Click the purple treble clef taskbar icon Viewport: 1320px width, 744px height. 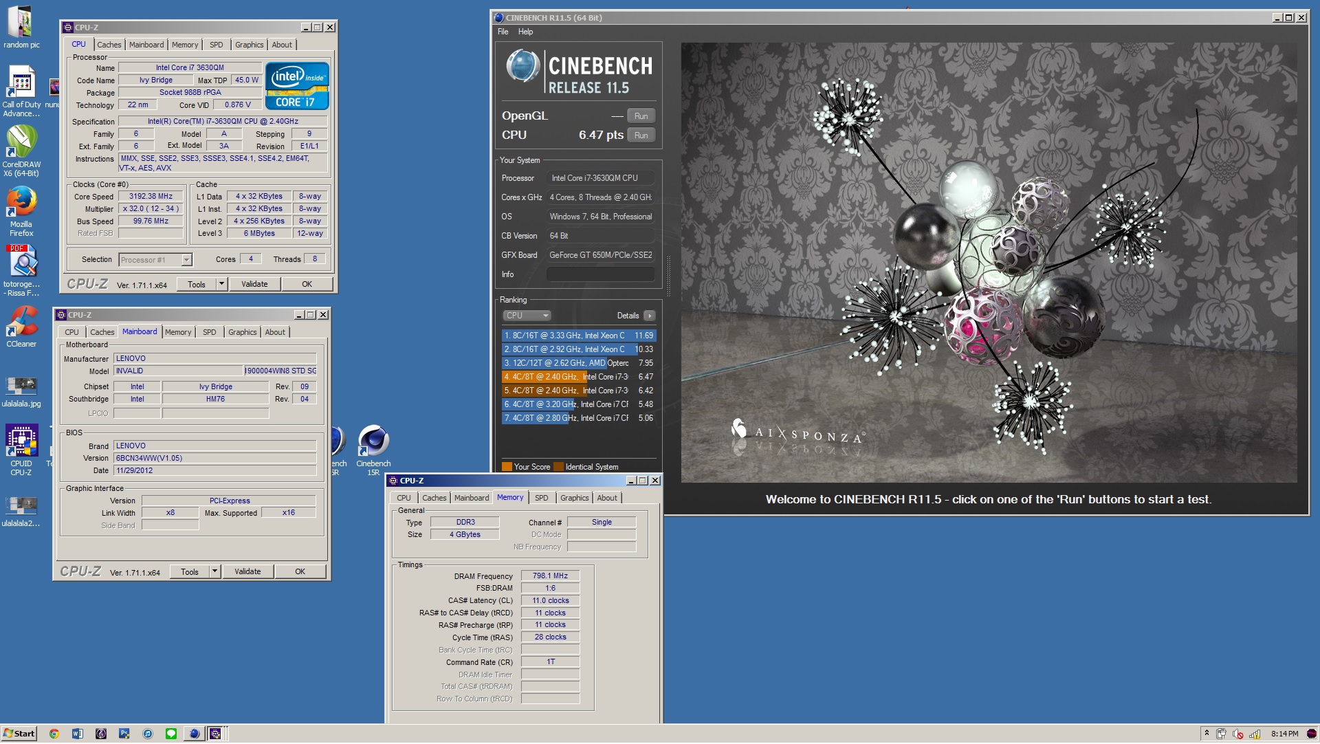pyautogui.click(x=101, y=734)
